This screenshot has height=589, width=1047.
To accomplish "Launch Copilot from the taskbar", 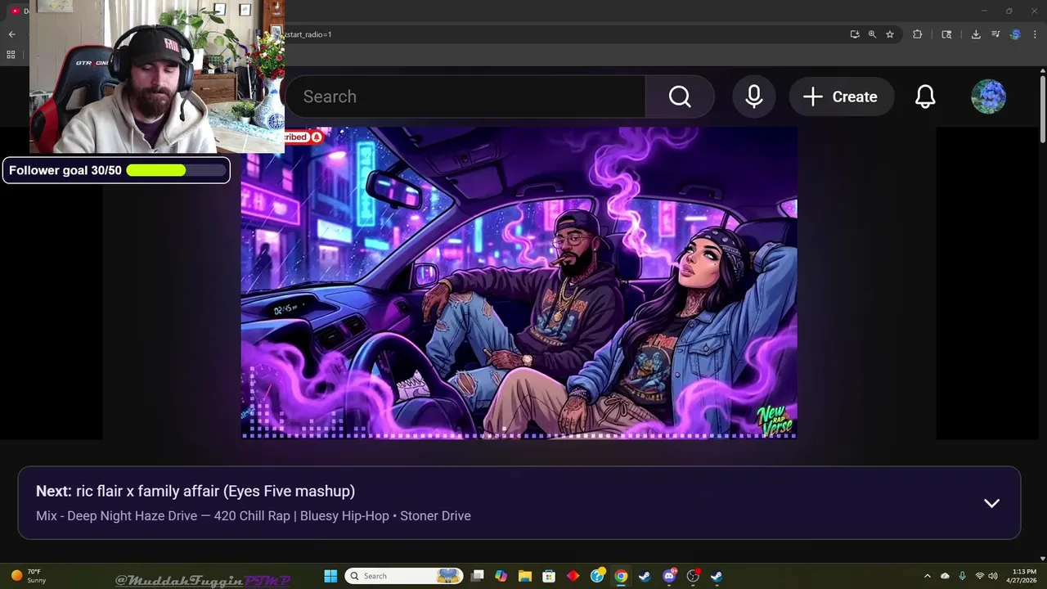I will point(501,576).
